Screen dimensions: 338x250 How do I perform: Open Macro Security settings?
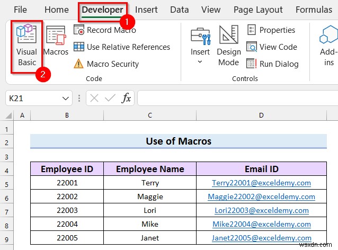click(106, 64)
